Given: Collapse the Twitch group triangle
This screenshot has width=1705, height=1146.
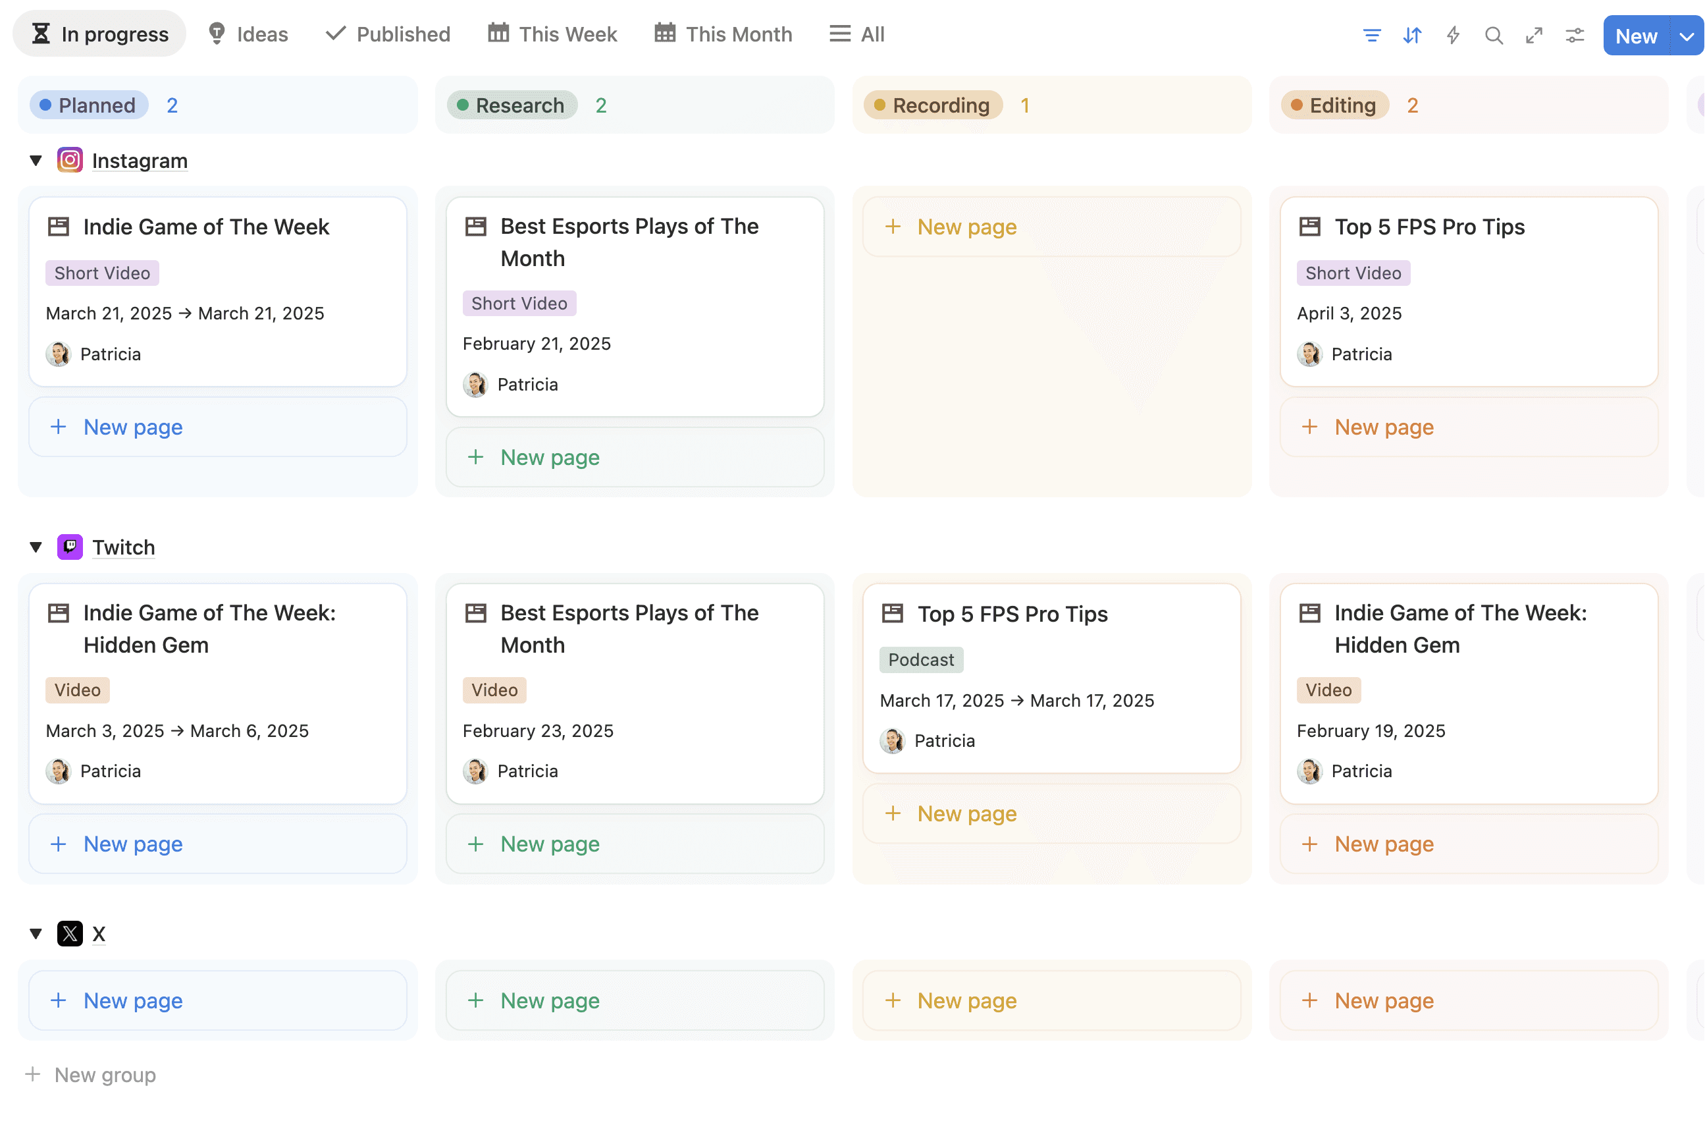Looking at the screenshot, I should [35, 547].
